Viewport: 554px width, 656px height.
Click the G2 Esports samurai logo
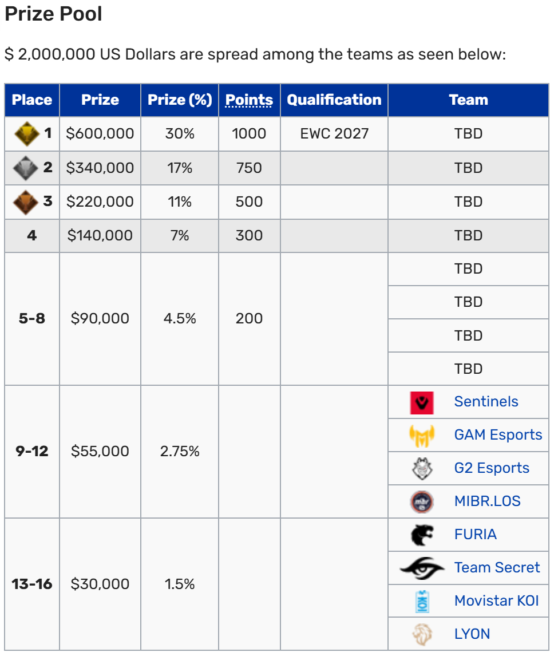click(x=422, y=469)
